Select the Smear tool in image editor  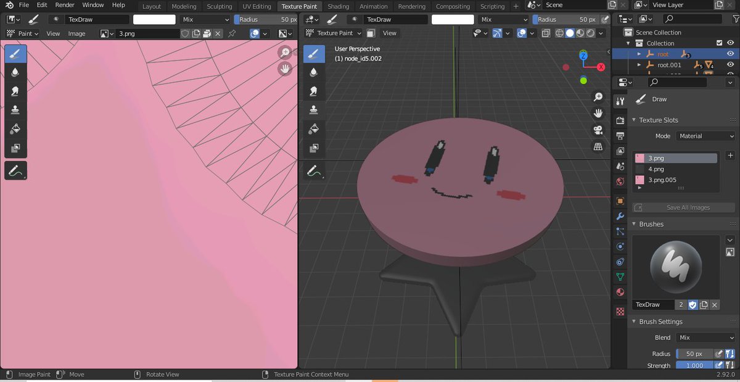pyautogui.click(x=15, y=91)
